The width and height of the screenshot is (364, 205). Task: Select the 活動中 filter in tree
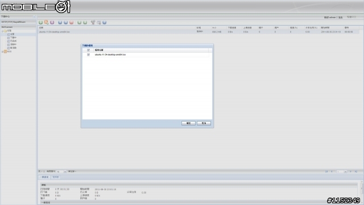(x=13, y=44)
